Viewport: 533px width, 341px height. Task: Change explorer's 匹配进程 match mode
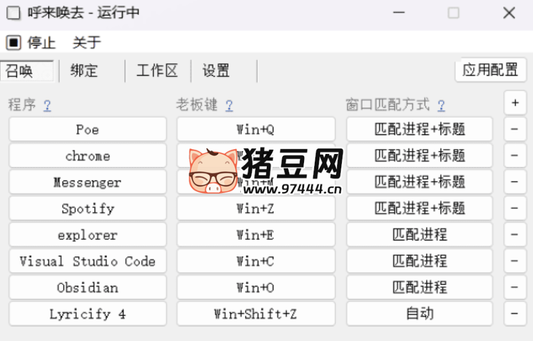tap(419, 235)
